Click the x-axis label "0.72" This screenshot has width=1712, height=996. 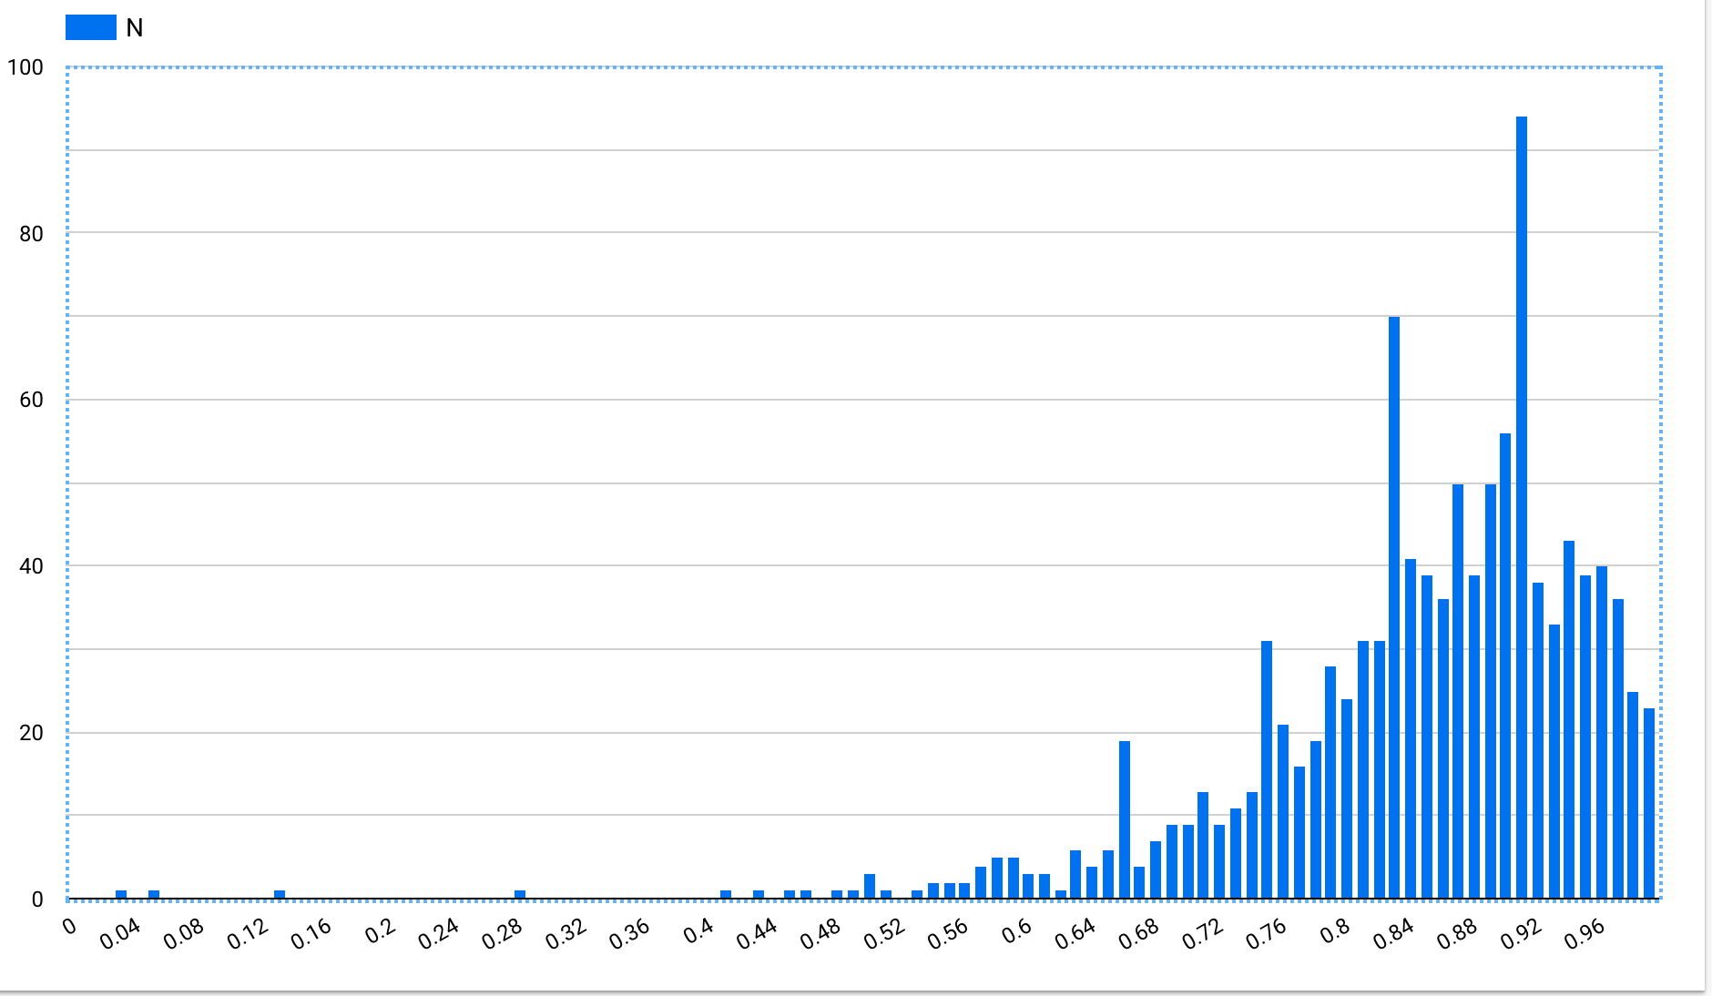coord(1204,934)
